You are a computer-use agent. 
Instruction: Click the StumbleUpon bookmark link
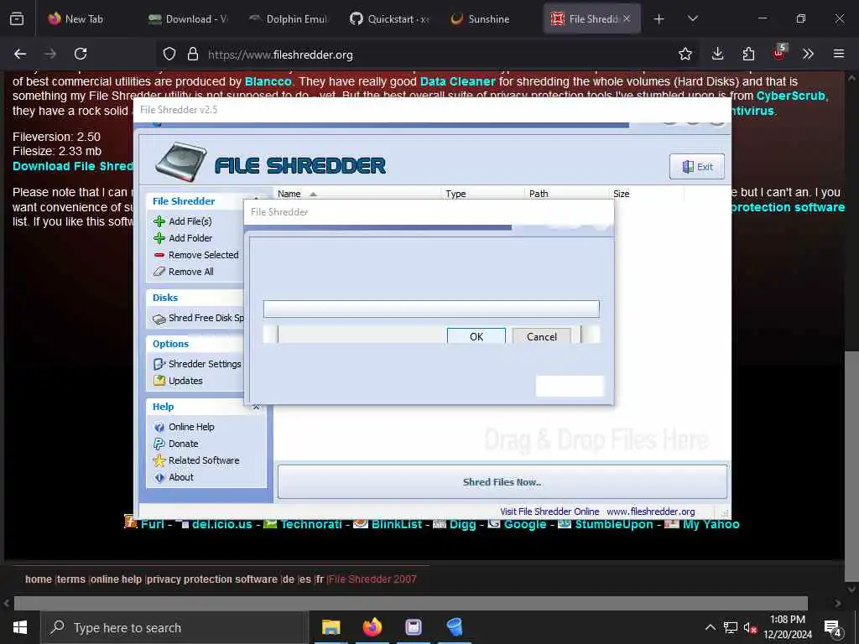coord(613,525)
